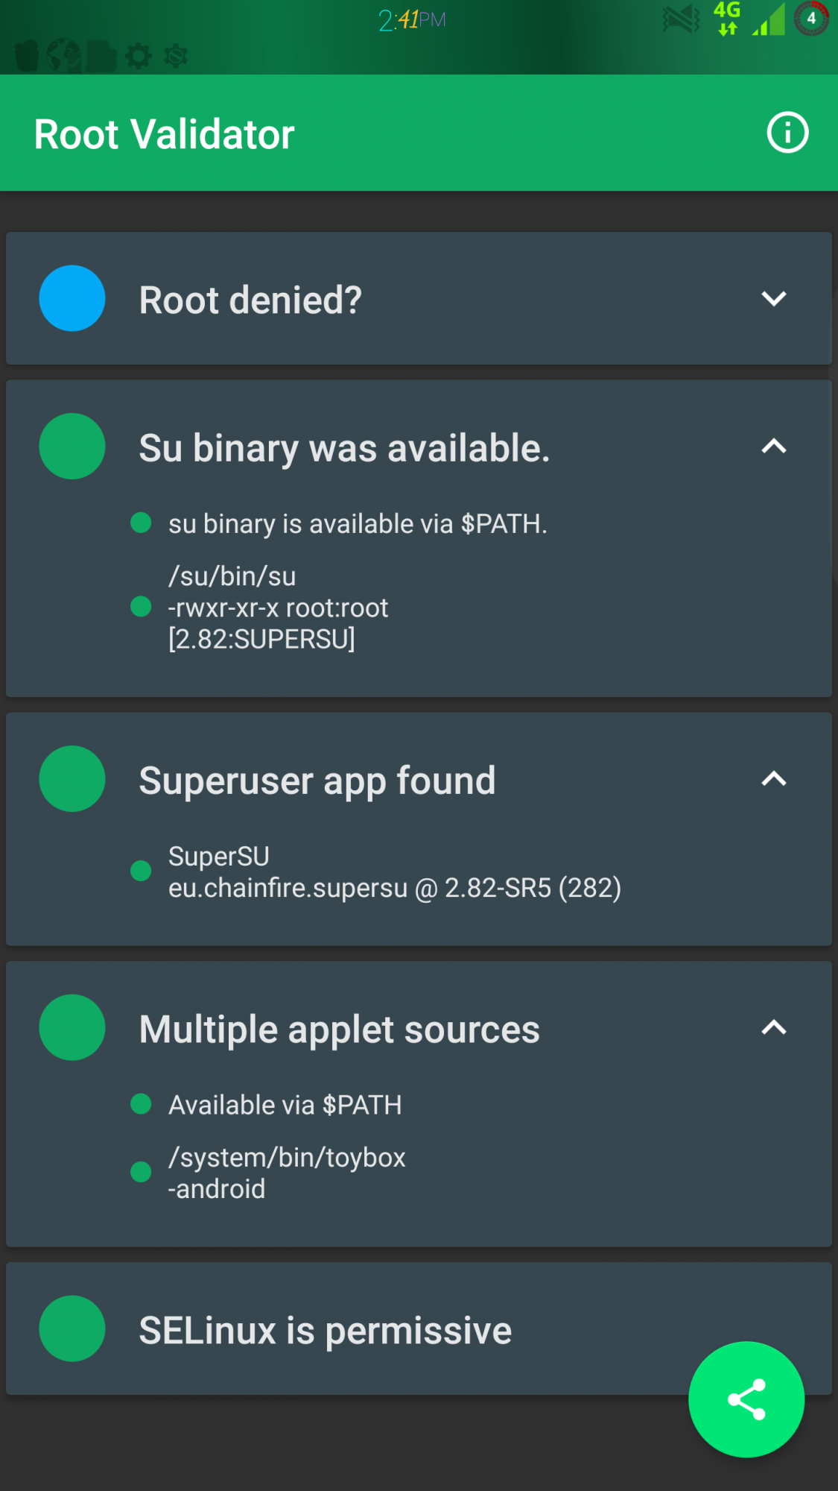
Task: Tap the SELinux is permissive card title
Action: coord(326,1331)
